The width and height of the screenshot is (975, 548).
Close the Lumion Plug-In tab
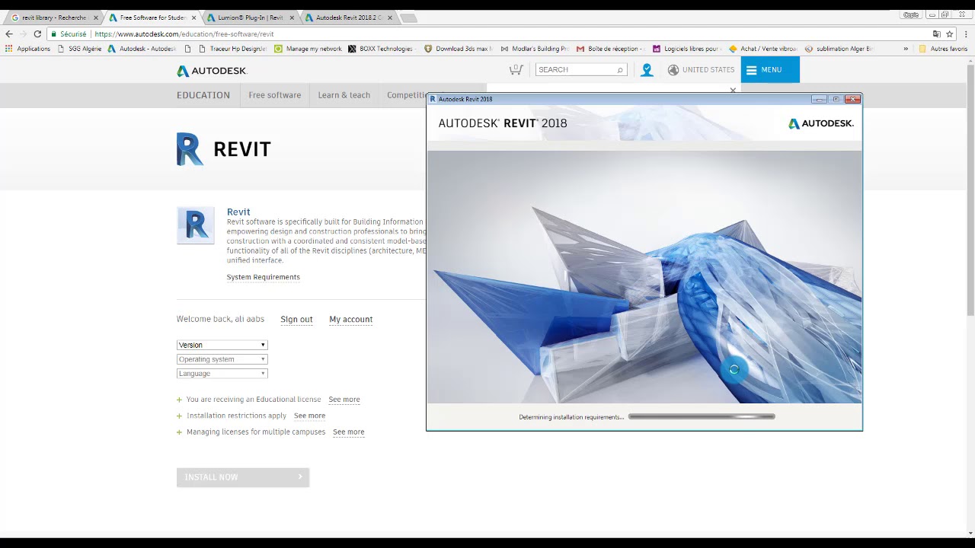[x=292, y=18]
